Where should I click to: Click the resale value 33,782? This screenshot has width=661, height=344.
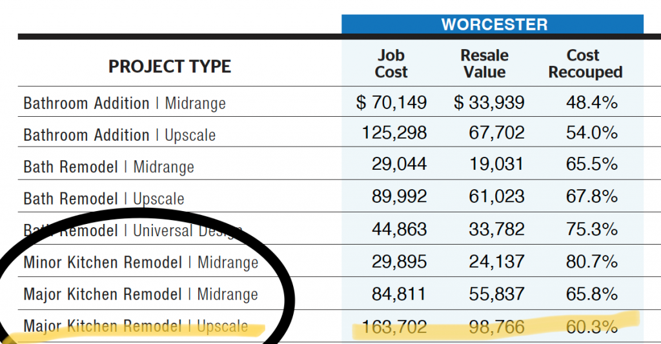[496, 229]
